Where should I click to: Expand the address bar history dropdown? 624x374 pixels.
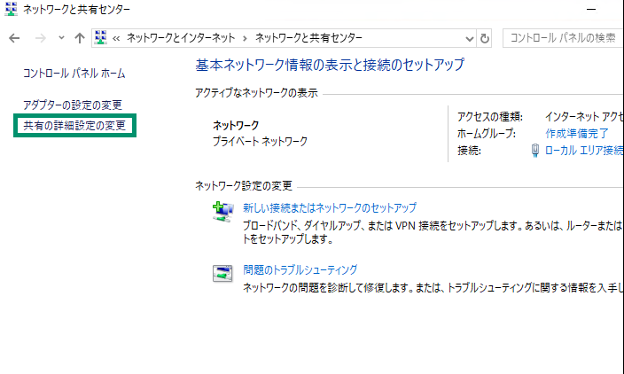tap(470, 38)
